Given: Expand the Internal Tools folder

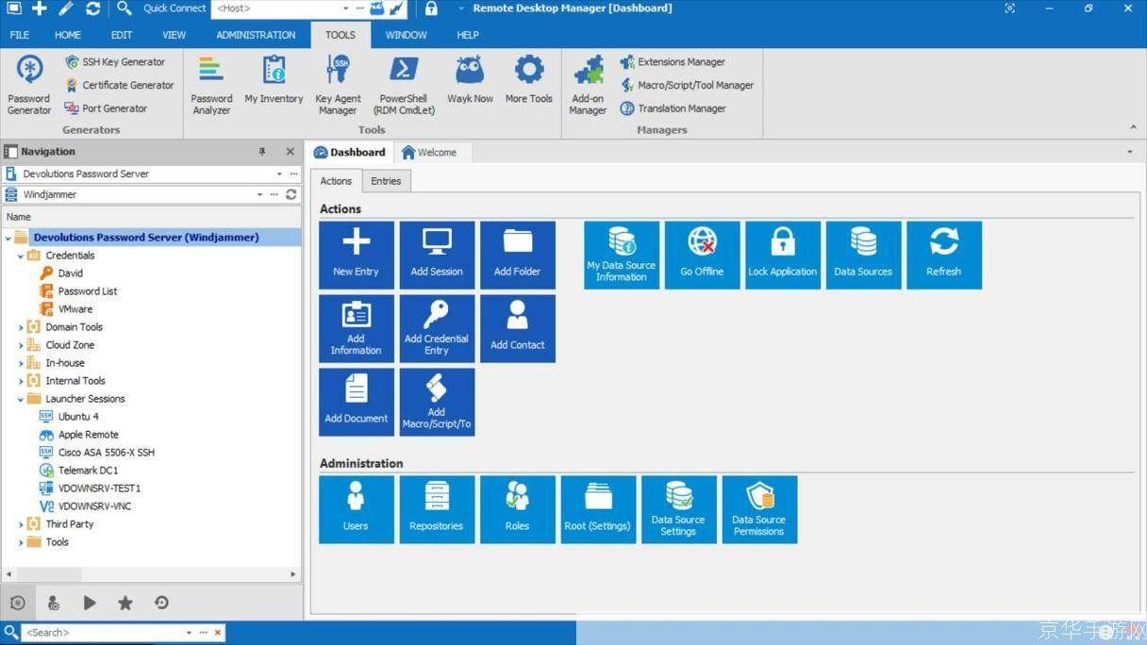Looking at the screenshot, I should [x=21, y=381].
